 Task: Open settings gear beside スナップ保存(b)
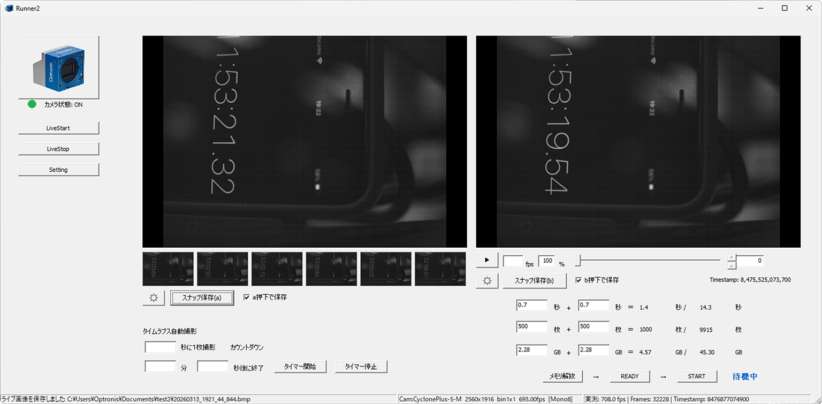point(487,280)
